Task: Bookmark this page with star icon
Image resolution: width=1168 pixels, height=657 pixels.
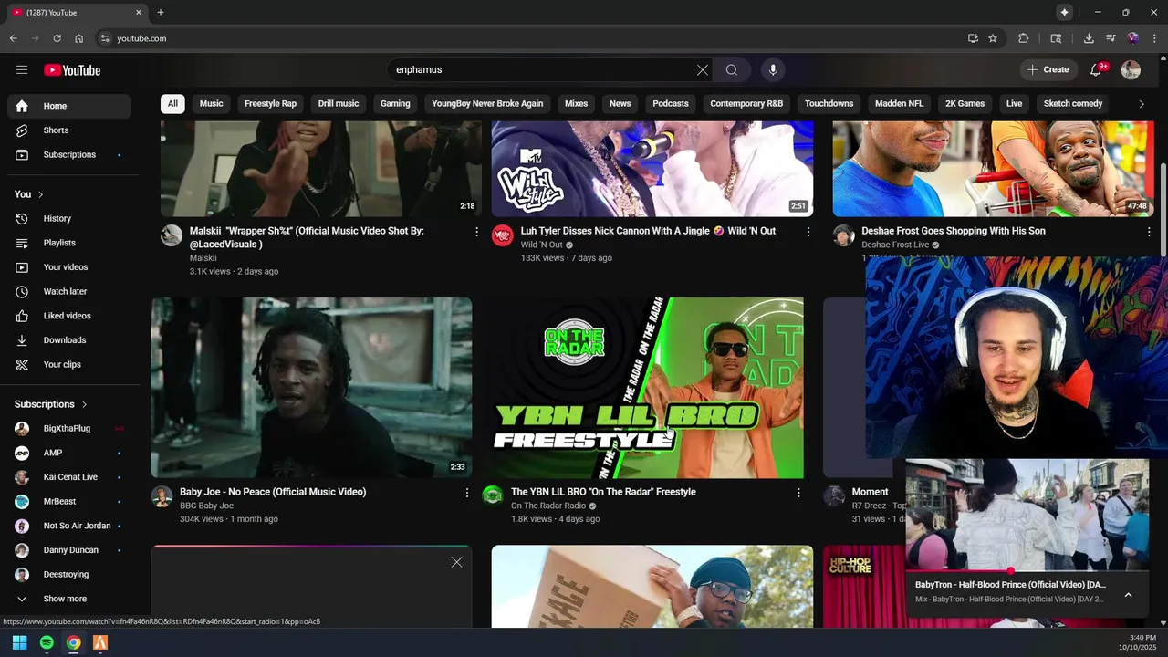Action: pyautogui.click(x=993, y=38)
